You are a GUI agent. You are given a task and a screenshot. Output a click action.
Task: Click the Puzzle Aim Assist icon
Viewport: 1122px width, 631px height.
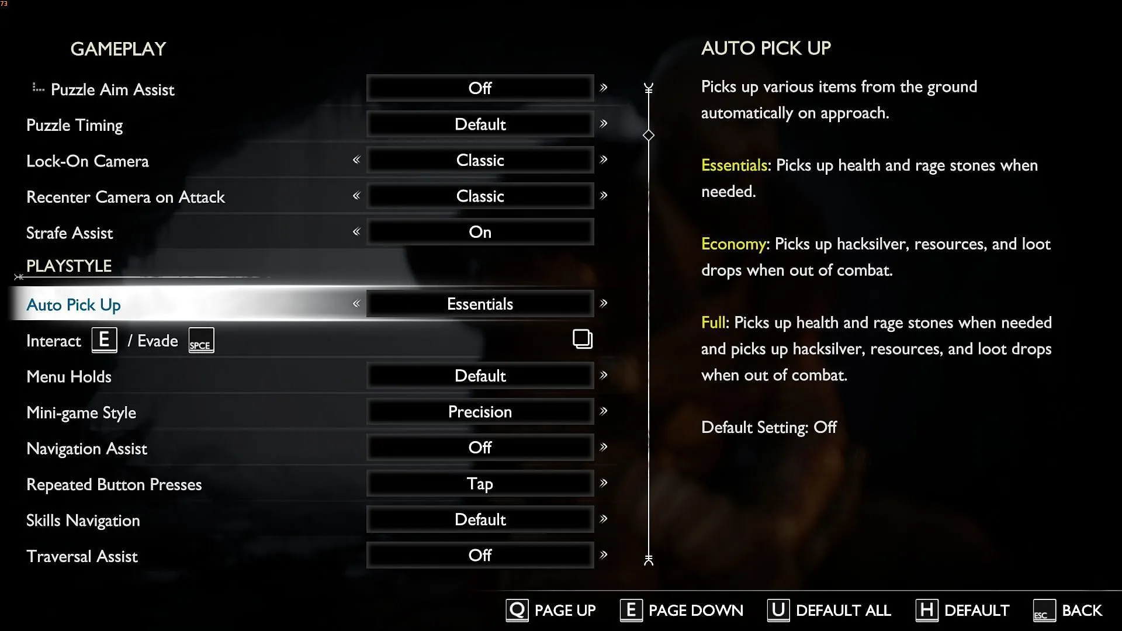click(37, 89)
